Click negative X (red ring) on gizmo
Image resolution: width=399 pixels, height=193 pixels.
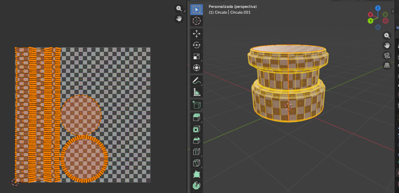coord(385,21)
